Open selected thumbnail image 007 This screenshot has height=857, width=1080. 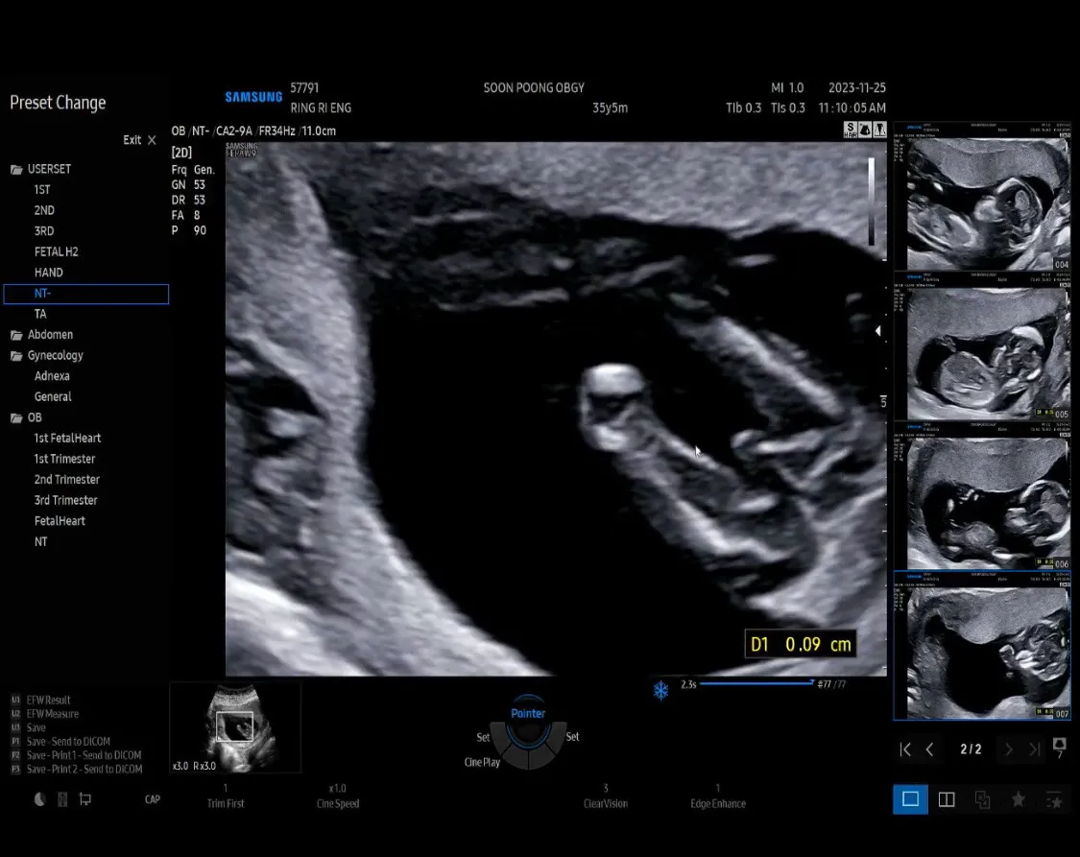coord(982,646)
